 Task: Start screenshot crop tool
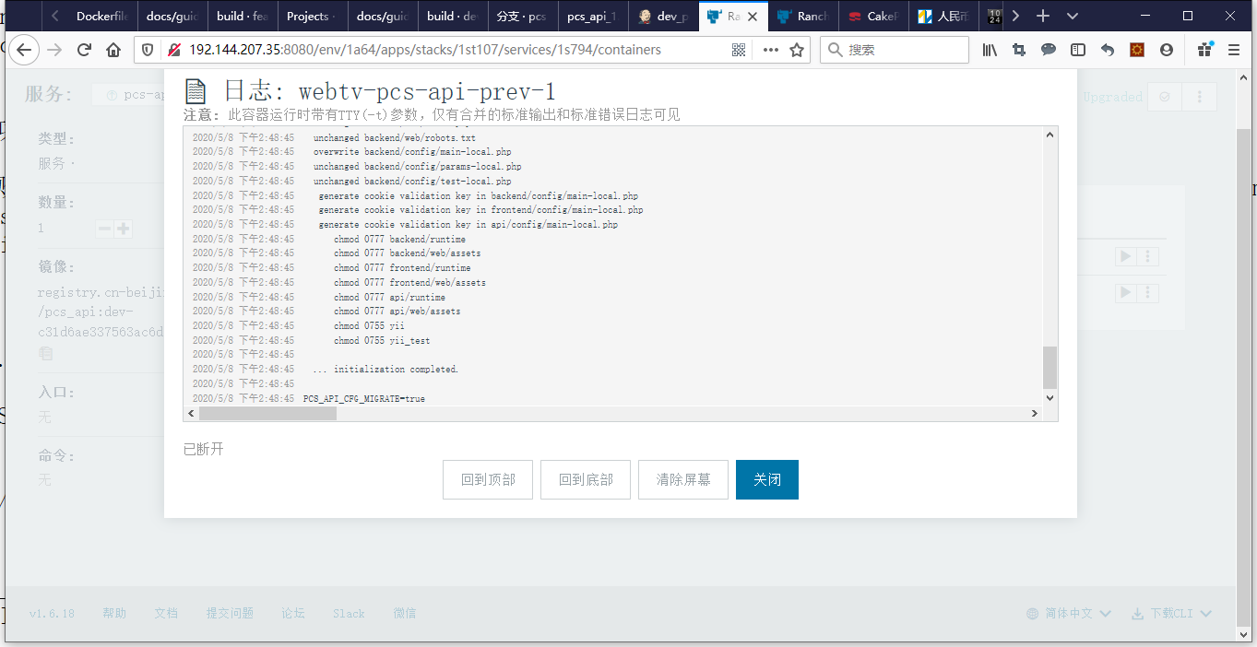click(x=1019, y=50)
